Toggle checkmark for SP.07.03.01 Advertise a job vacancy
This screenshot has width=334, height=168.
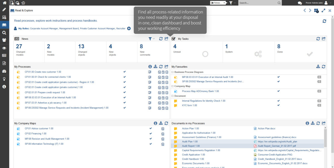[x=125, y=103]
